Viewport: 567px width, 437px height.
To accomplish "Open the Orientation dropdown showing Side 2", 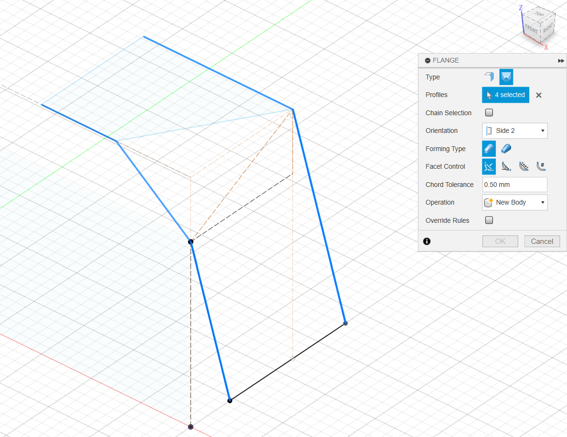I will point(514,131).
